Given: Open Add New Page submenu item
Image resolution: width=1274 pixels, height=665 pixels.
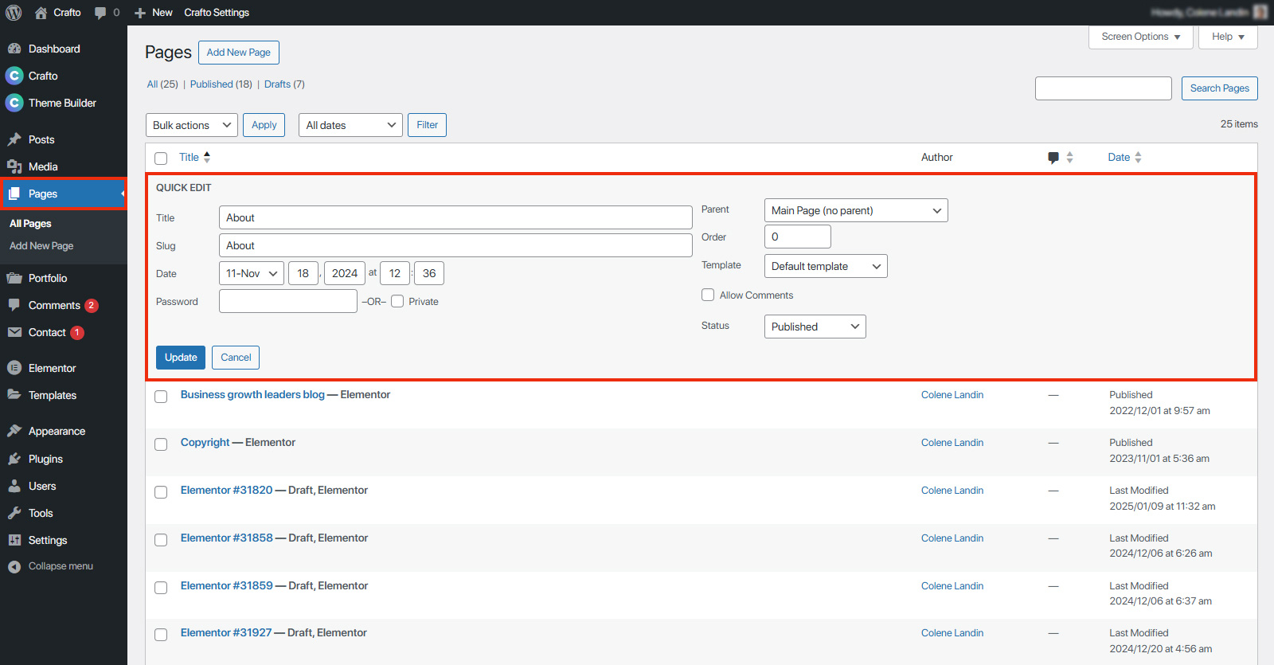Looking at the screenshot, I should coord(41,246).
